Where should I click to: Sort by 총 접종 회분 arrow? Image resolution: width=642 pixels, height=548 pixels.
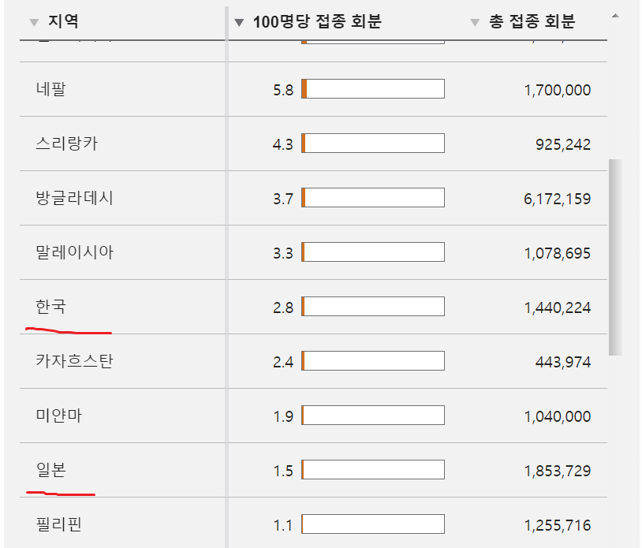coord(475,23)
